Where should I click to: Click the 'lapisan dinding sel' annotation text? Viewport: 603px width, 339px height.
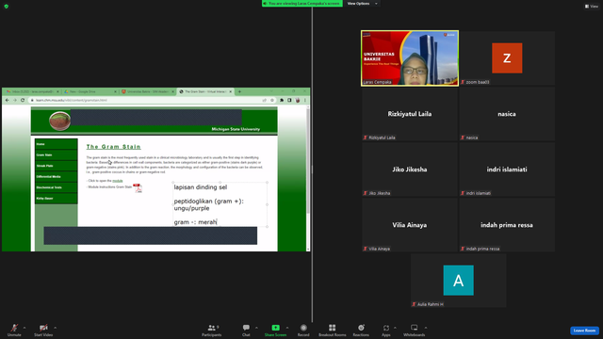pos(201,187)
